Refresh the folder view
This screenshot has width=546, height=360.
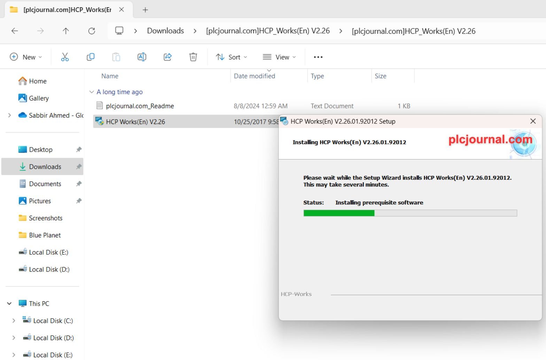(92, 31)
